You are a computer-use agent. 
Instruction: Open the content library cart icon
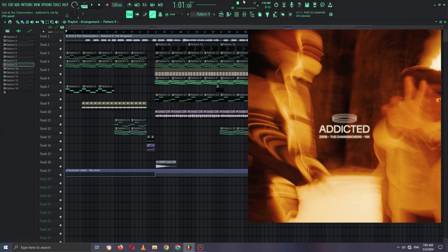[x=290, y=14]
